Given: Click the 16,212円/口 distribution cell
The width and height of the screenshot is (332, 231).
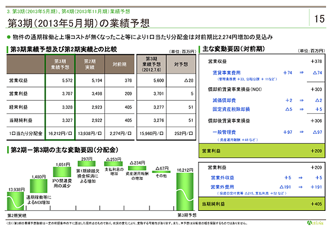Looking at the screenshot, I should pos(60,133).
